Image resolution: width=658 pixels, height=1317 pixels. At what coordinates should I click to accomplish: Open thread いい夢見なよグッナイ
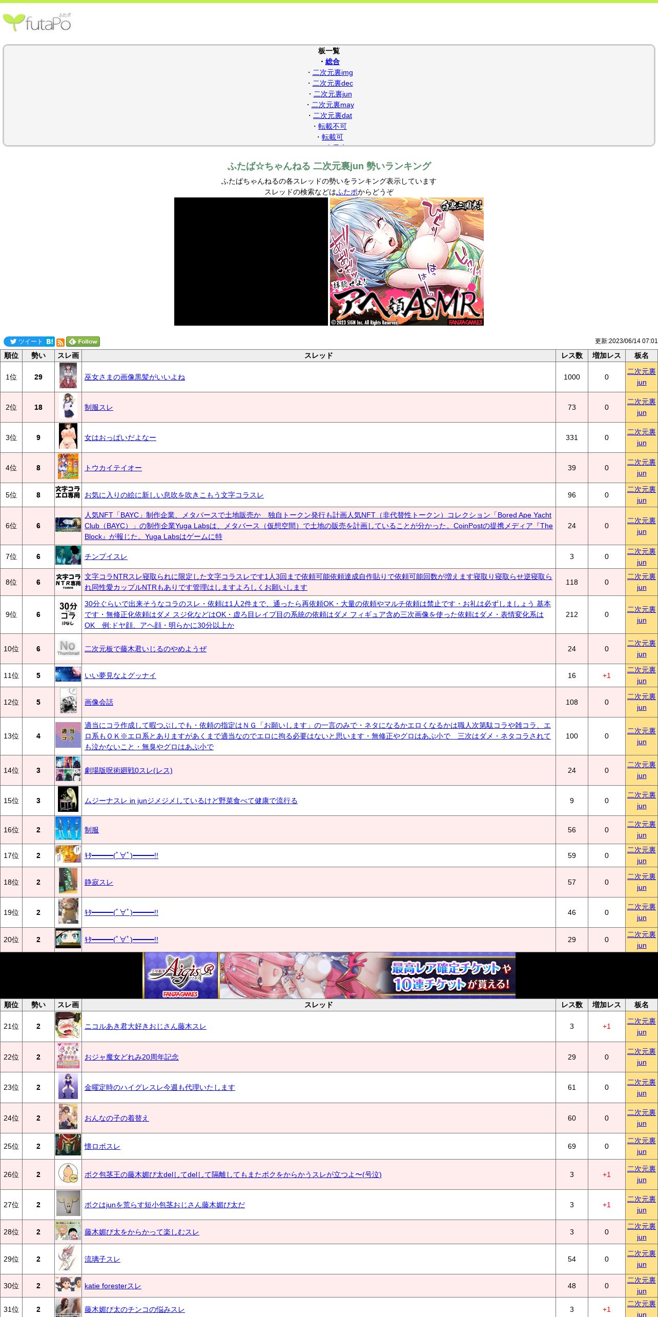pyautogui.click(x=120, y=675)
